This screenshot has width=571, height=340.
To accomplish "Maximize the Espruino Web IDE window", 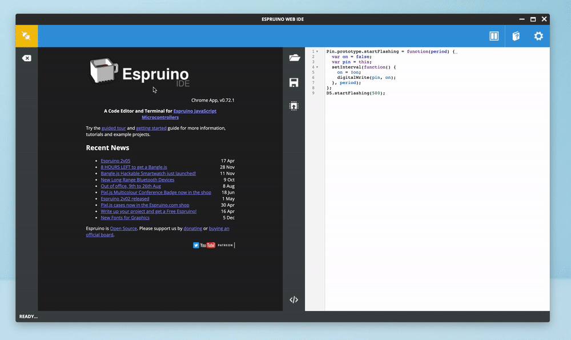I will coord(533,19).
